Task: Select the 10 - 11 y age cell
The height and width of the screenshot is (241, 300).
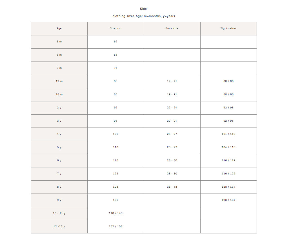Action: click(x=59, y=213)
